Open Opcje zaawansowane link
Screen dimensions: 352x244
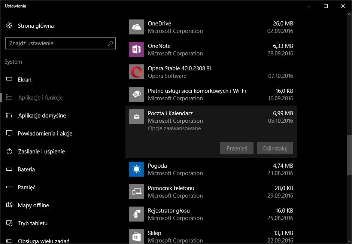click(174, 128)
